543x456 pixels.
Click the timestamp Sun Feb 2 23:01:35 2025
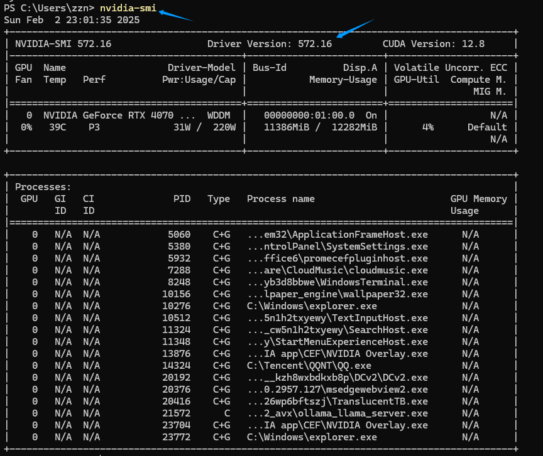click(72, 19)
